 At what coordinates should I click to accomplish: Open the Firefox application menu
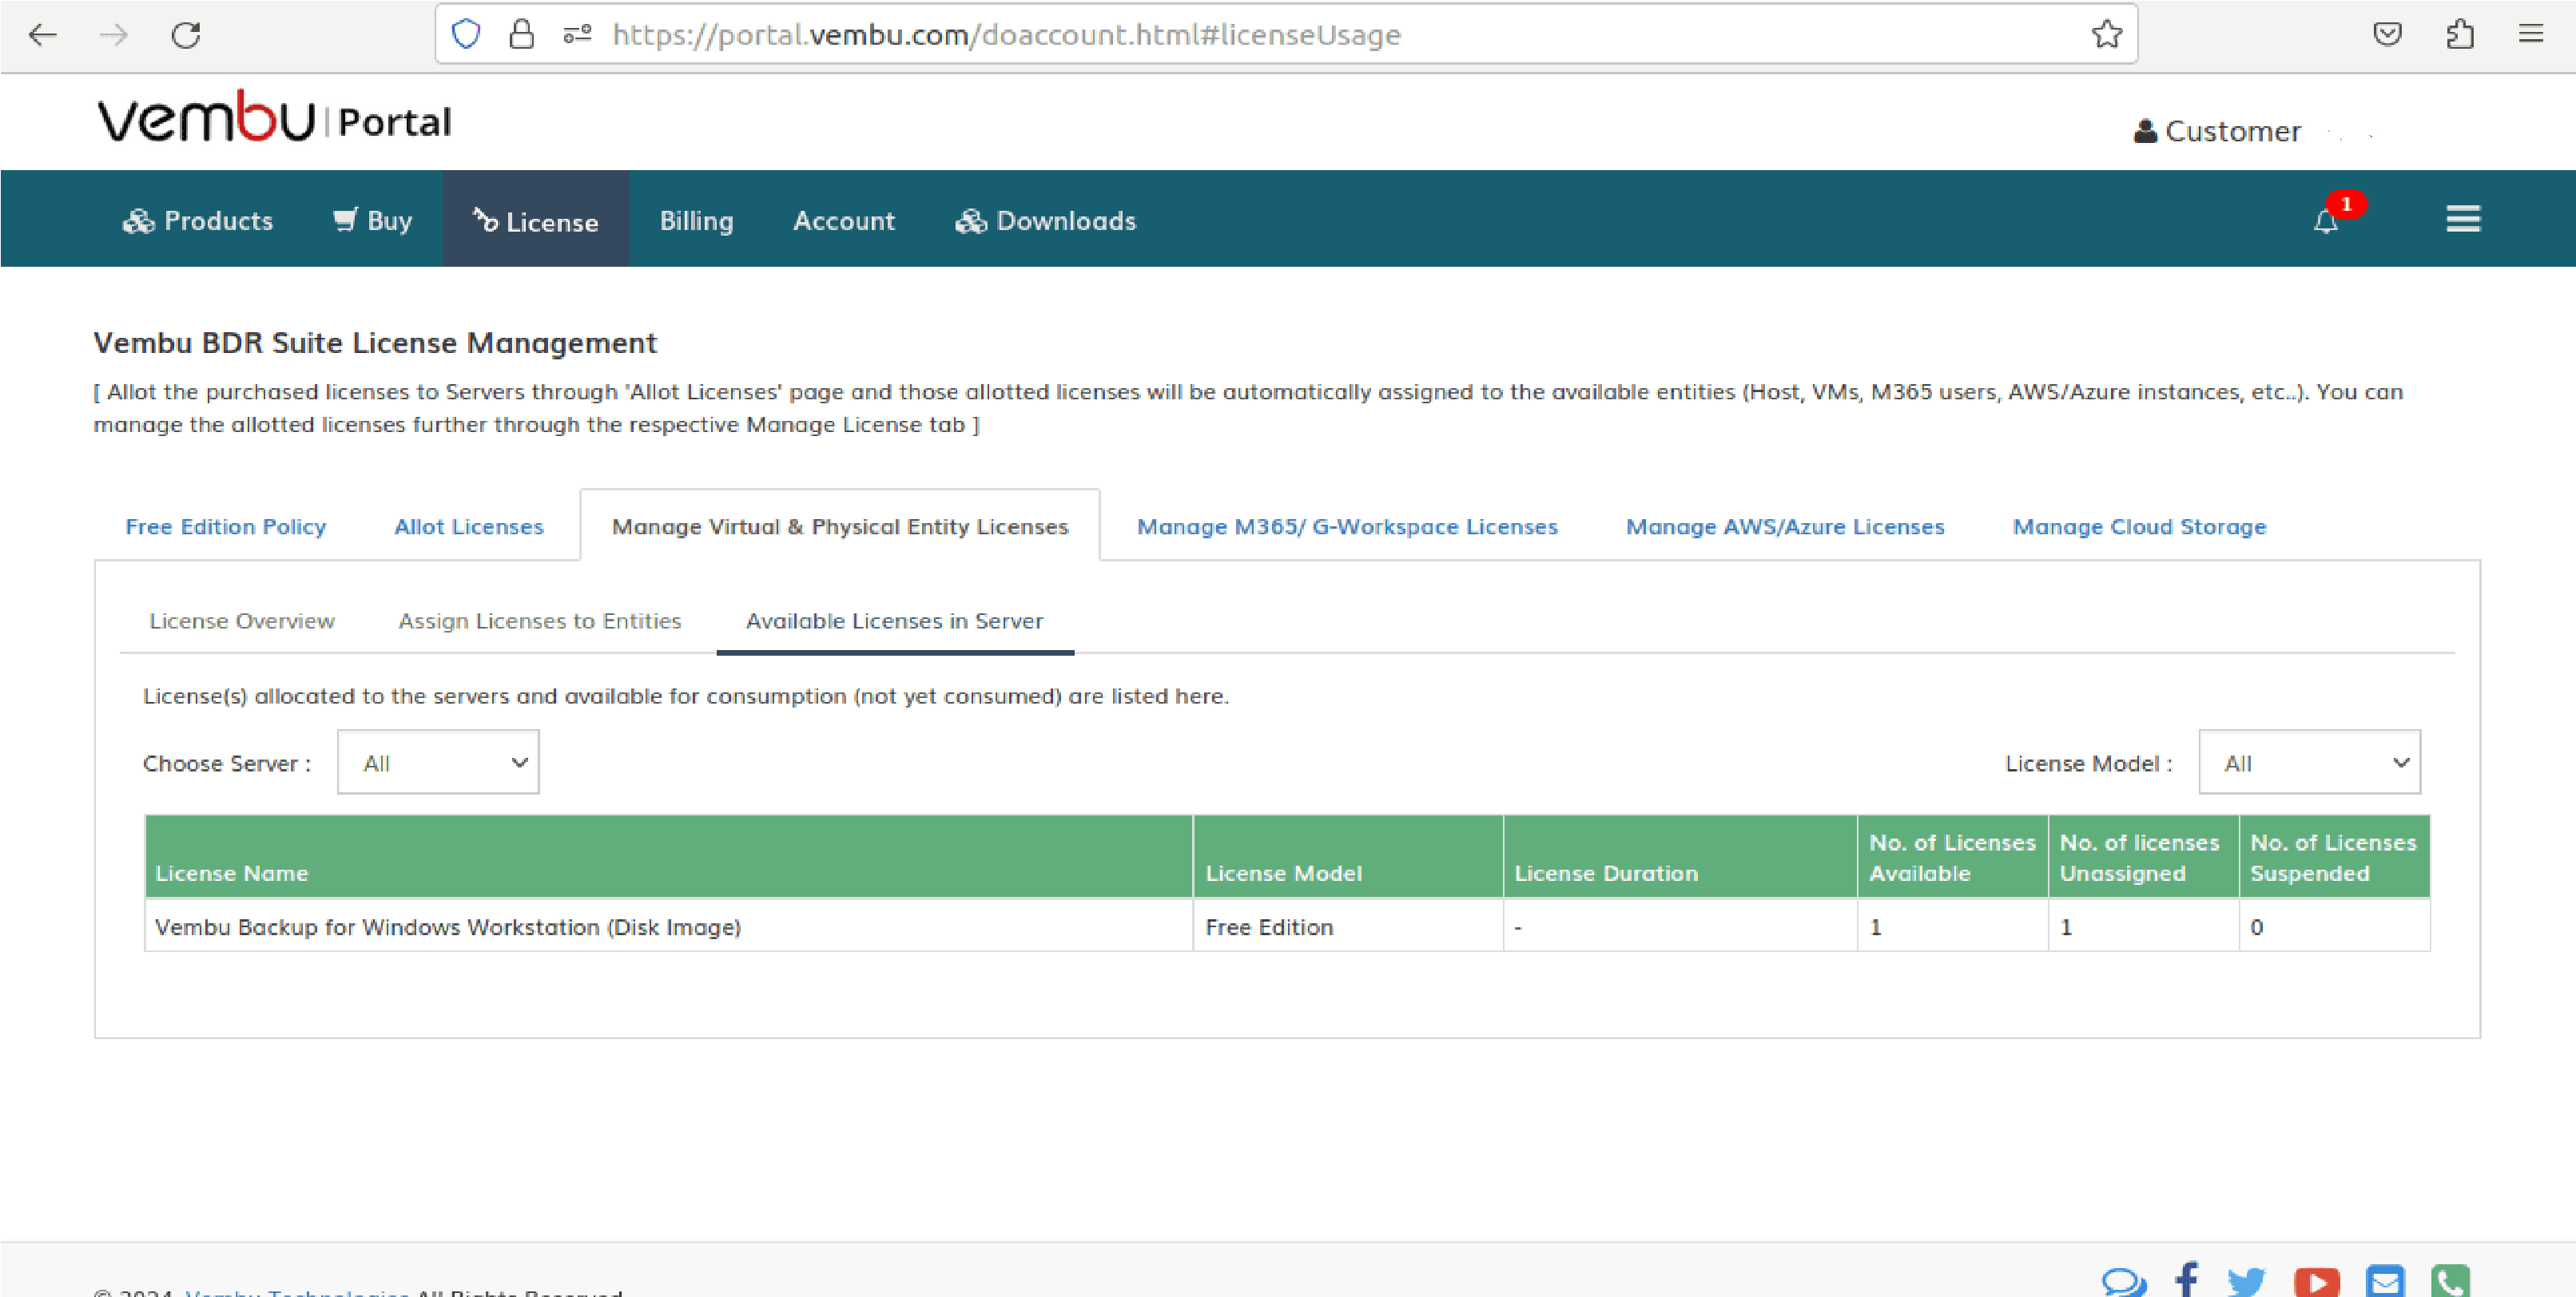pos(2531,34)
